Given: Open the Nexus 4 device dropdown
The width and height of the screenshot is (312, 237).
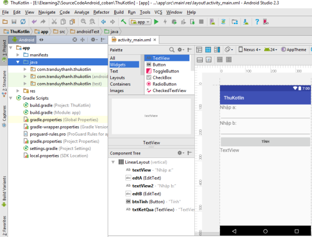Looking at the screenshot, I should (250, 49).
